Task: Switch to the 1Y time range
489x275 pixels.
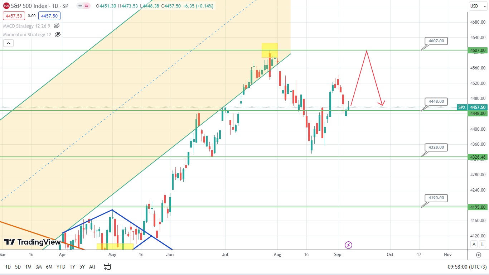Action: [72, 267]
